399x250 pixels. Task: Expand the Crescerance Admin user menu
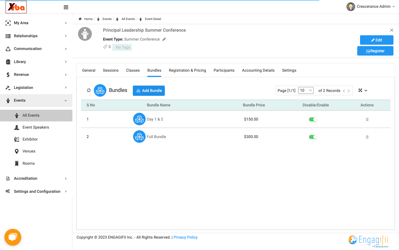click(371, 6)
